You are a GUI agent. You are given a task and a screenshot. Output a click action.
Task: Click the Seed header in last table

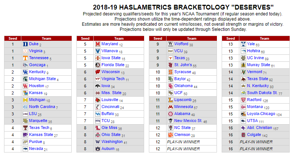point(231,38)
